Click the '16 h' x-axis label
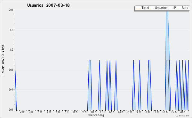The image size is (192, 118). (147, 112)
